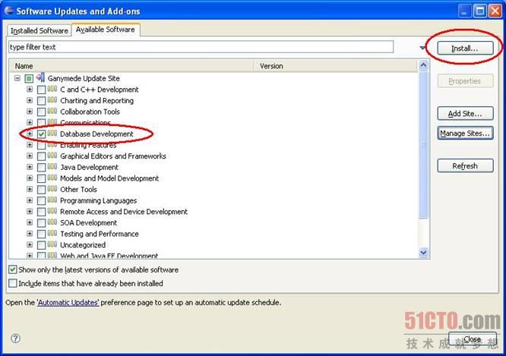Click the Other Tools category icon
The width and height of the screenshot is (506, 356).
52,189
